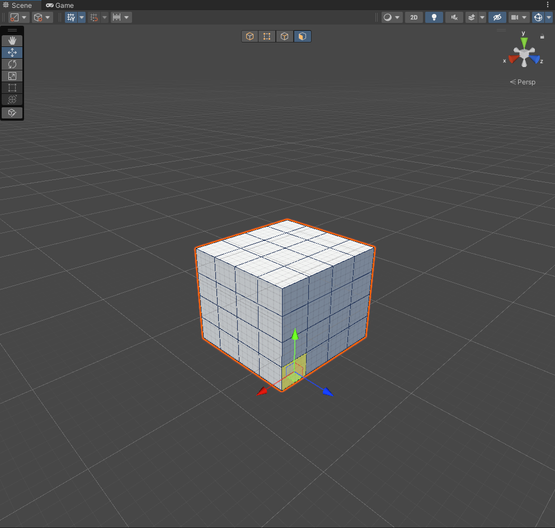Screen dimensions: 555x528
Task: Toggle scene lighting with the lightbulb button
Action: 434,17
